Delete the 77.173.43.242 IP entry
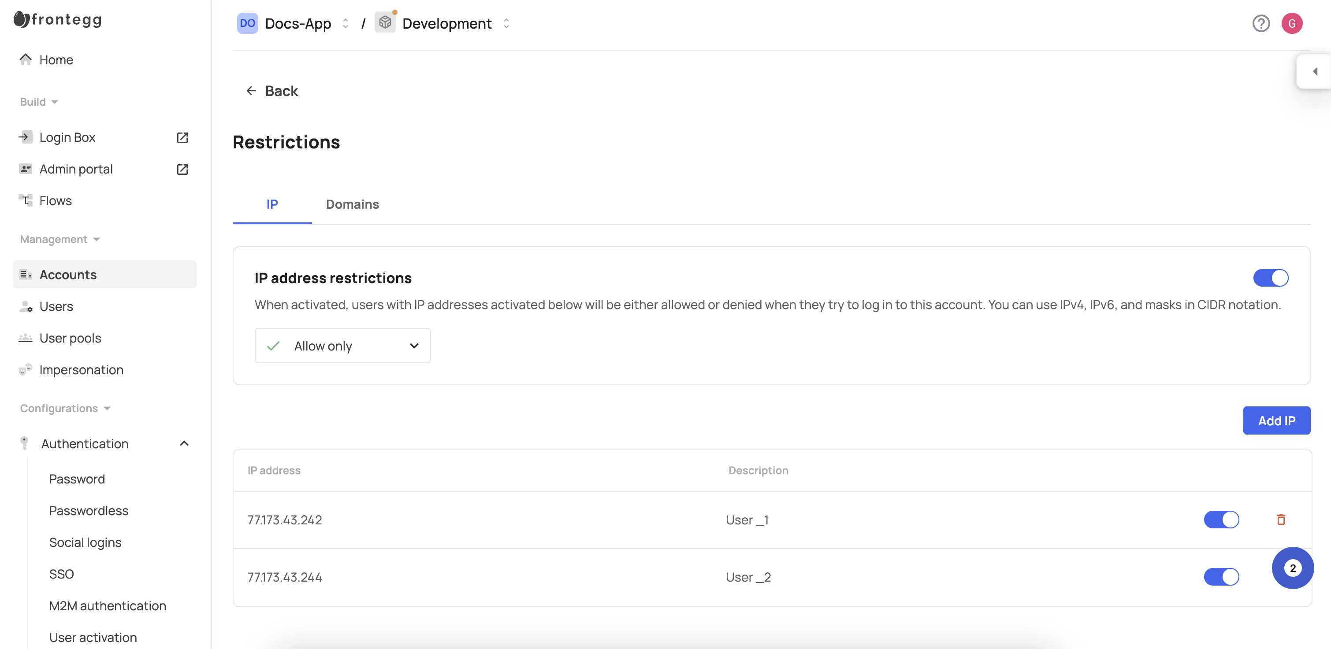 click(1281, 520)
